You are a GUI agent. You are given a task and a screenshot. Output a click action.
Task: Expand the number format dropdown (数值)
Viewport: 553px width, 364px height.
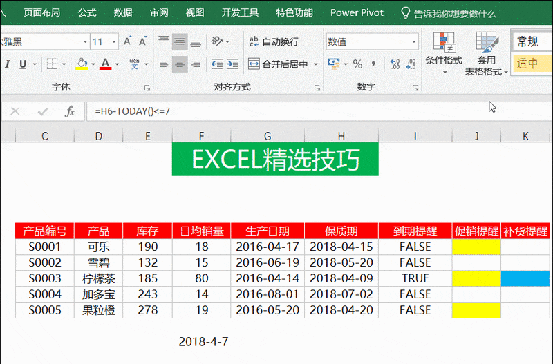point(413,41)
